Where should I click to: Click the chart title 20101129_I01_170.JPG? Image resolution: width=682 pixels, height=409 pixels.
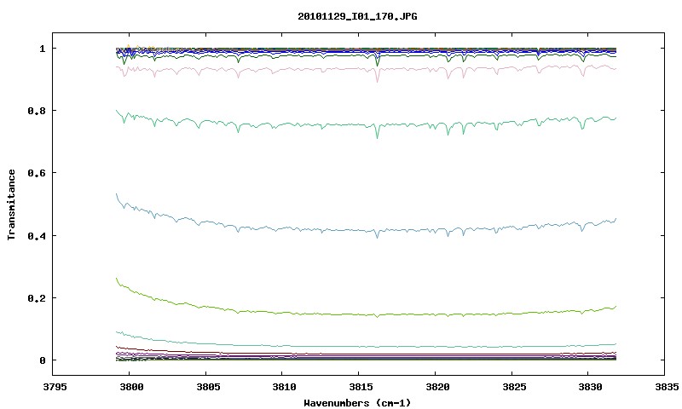(357, 16)
